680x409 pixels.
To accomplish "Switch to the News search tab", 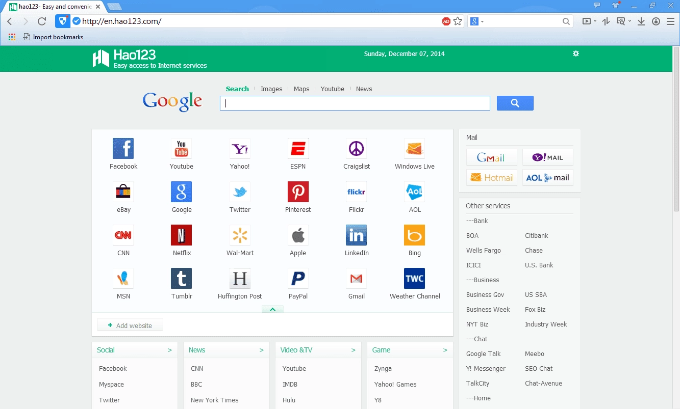I will [x=364, y=89].
